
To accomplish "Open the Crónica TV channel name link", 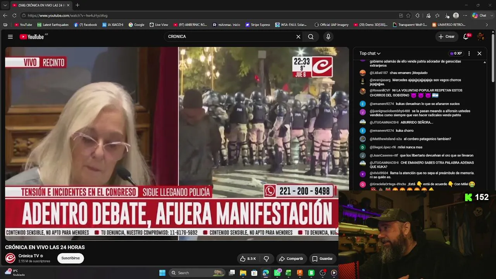I will click(x=29, y=256).
